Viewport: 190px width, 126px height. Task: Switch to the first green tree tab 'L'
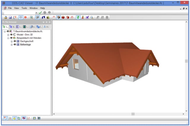click(6, 27)
